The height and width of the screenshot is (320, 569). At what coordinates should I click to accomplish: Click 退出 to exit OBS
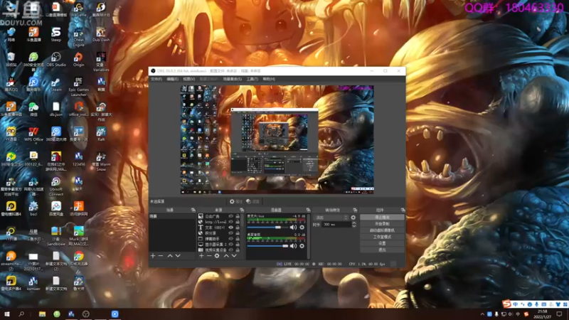click(x=382, y=250)
